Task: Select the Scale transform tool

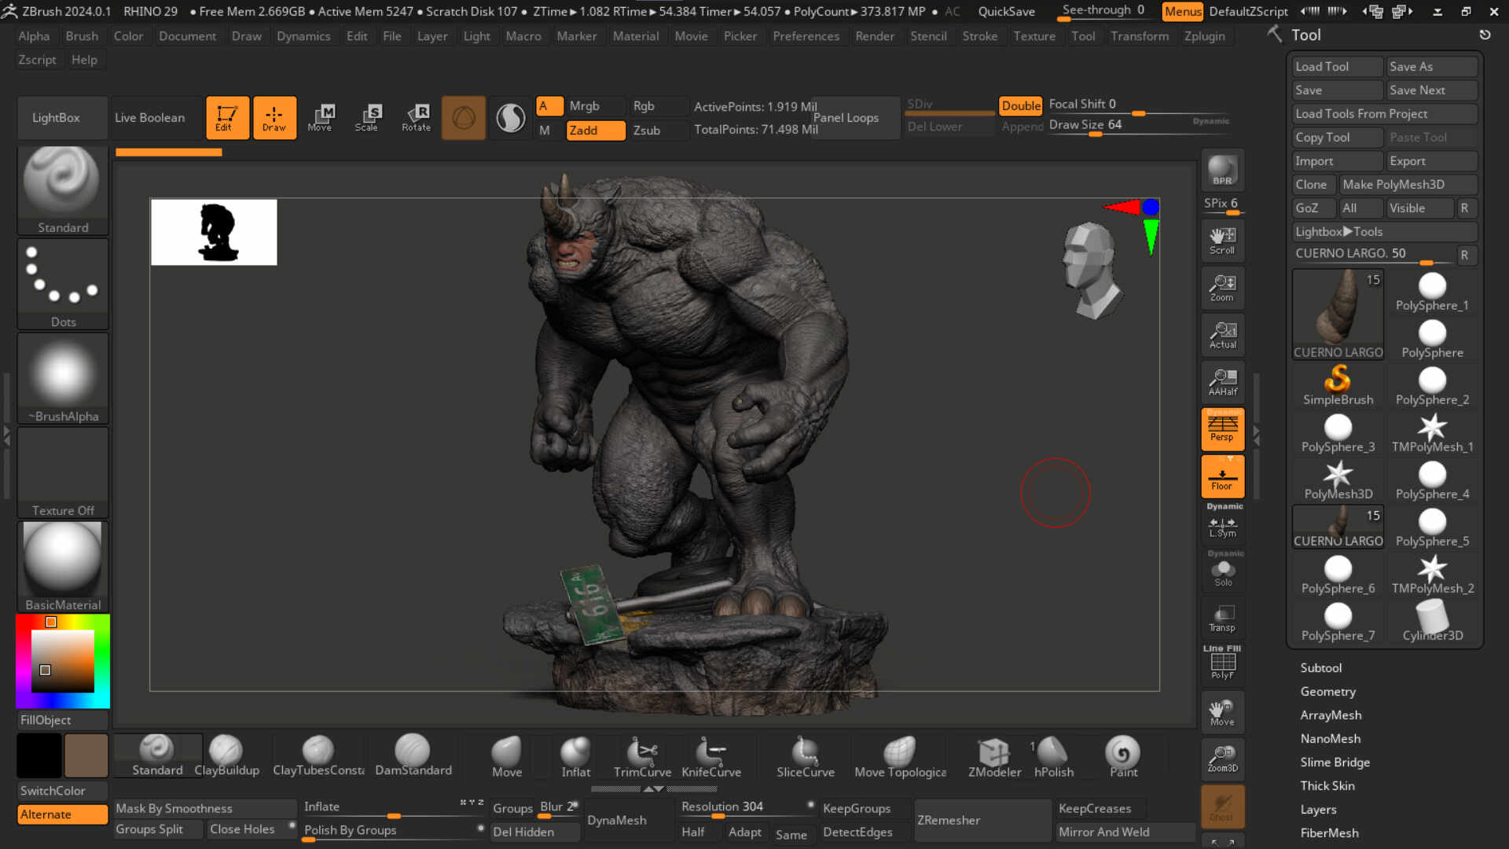Action: (366, 117)
